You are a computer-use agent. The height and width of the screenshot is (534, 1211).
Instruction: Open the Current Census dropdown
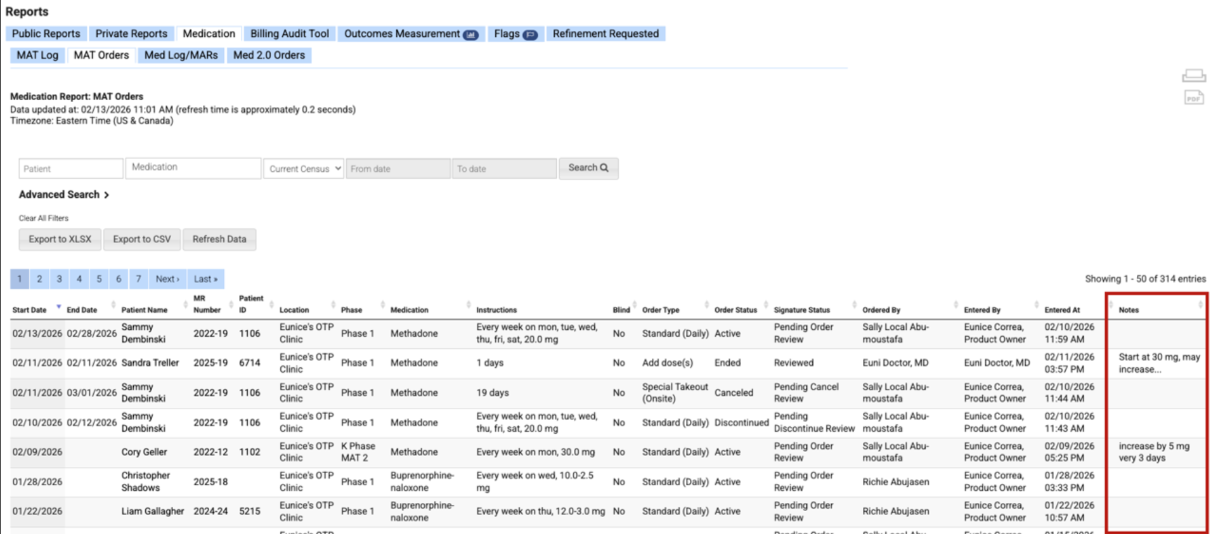(304, 169)
